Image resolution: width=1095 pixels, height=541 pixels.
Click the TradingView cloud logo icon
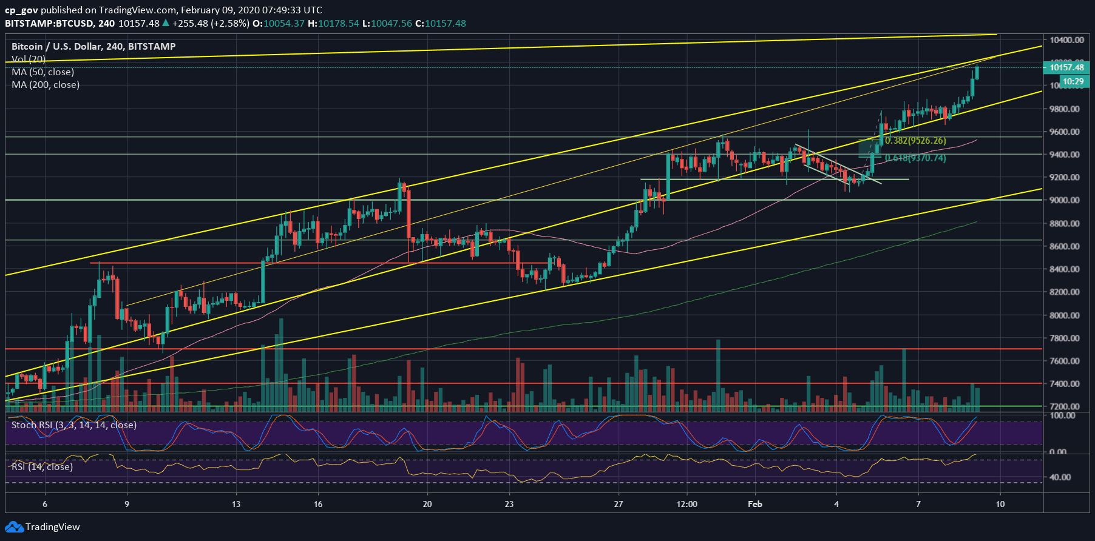point(15,526)
